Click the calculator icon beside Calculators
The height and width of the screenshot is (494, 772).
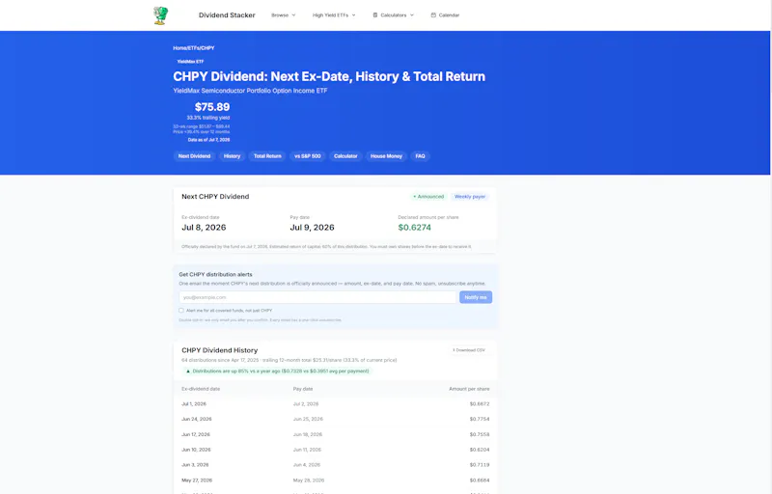click(x=375, y=15)
